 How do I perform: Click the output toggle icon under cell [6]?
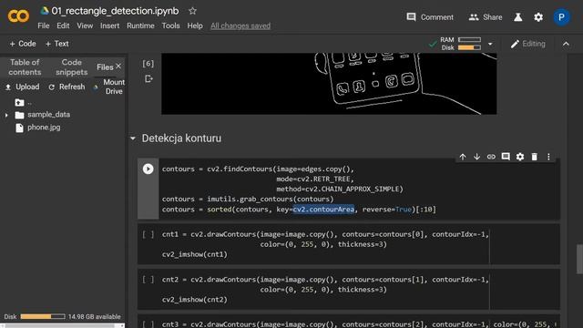click(x=148, y=78)
